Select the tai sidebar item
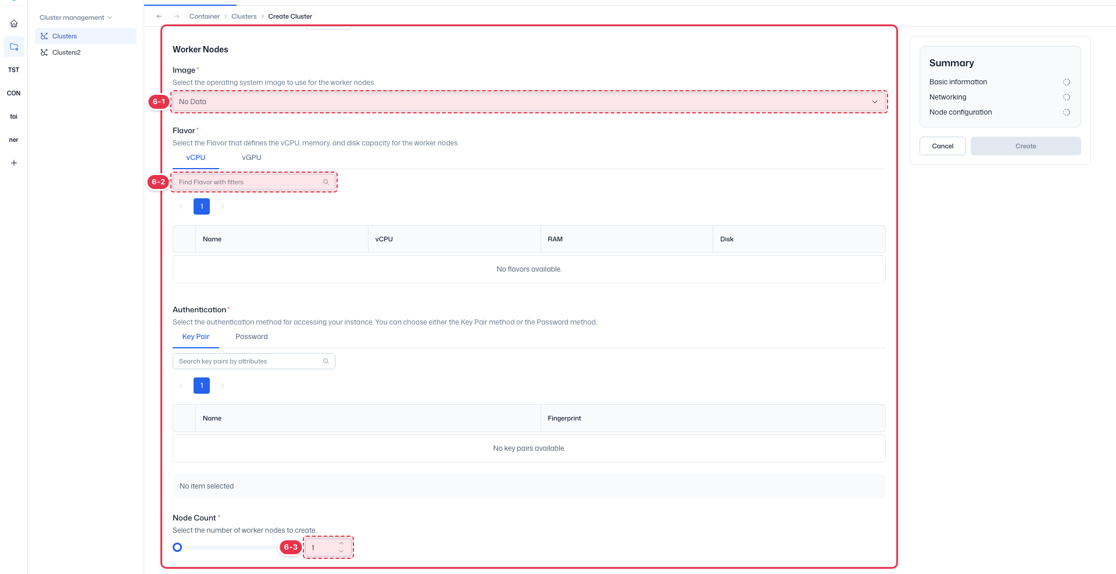This screenshot has width=1116, height=574. coord(14,116)
